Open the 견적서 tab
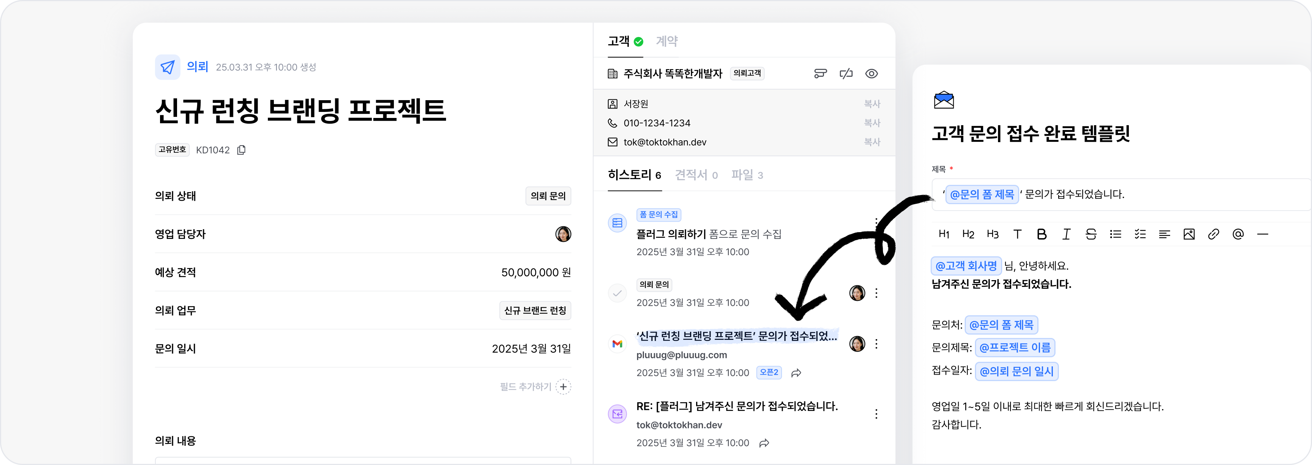 point(696,175)
